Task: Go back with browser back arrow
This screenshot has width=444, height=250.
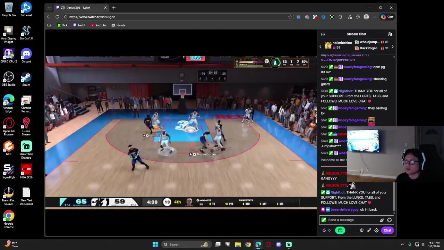Action: [49, 17]
